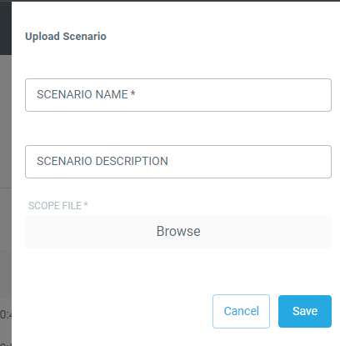Click the Scenario Name input field
The width and height of the screenshot is (340, 346).
178,95
